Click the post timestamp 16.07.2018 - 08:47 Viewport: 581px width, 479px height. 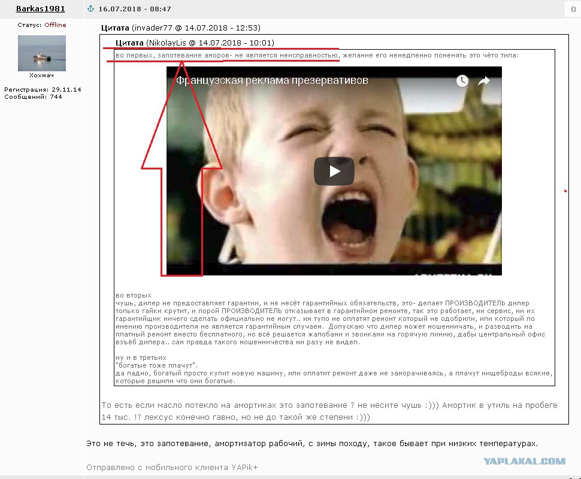click(135, 9)
